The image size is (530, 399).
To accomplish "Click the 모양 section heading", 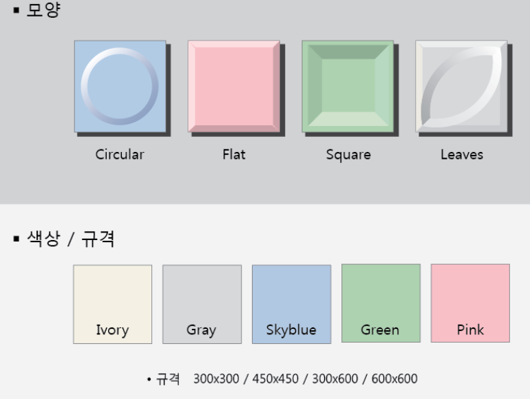I will tap(43, 10).
